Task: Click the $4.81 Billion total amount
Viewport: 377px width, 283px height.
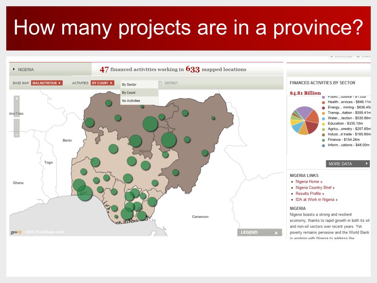Action: pos(305,93)
